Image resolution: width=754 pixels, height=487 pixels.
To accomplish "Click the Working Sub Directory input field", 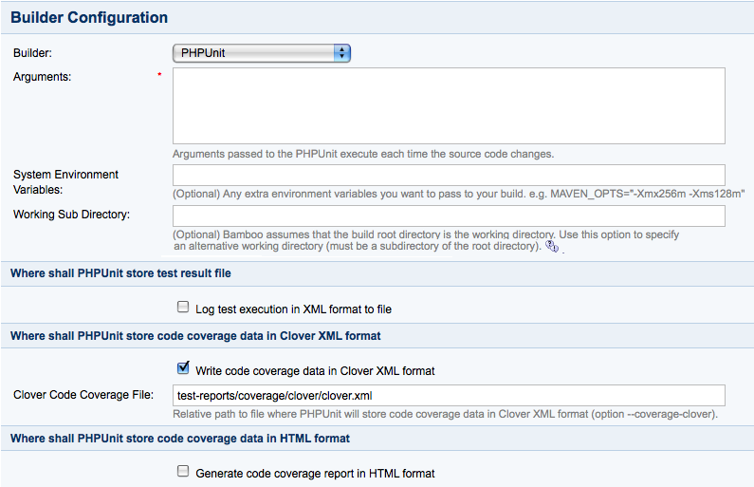I will click(449, 216).
